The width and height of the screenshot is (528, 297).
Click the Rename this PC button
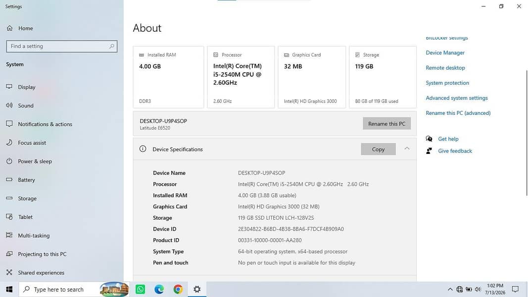[x=386, y=124]
